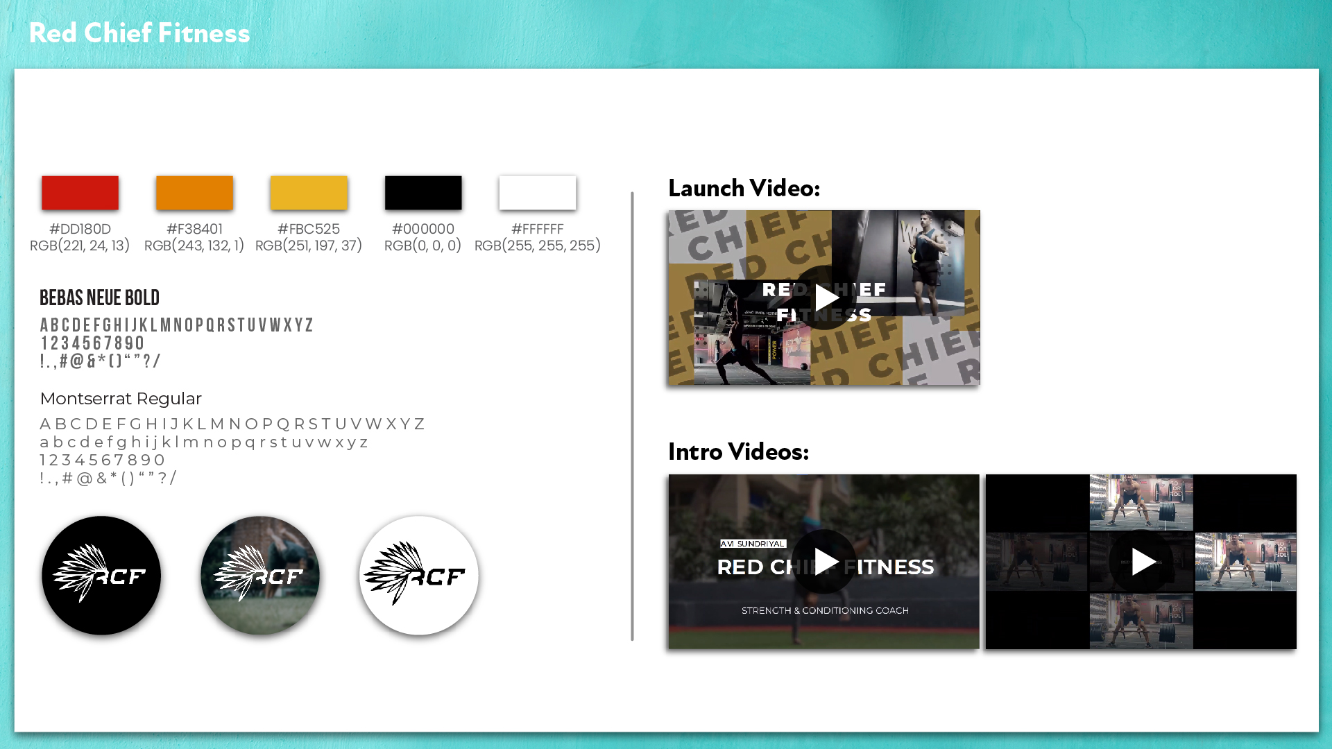Click the orange #F38401 color swatch

pos(194,193)
